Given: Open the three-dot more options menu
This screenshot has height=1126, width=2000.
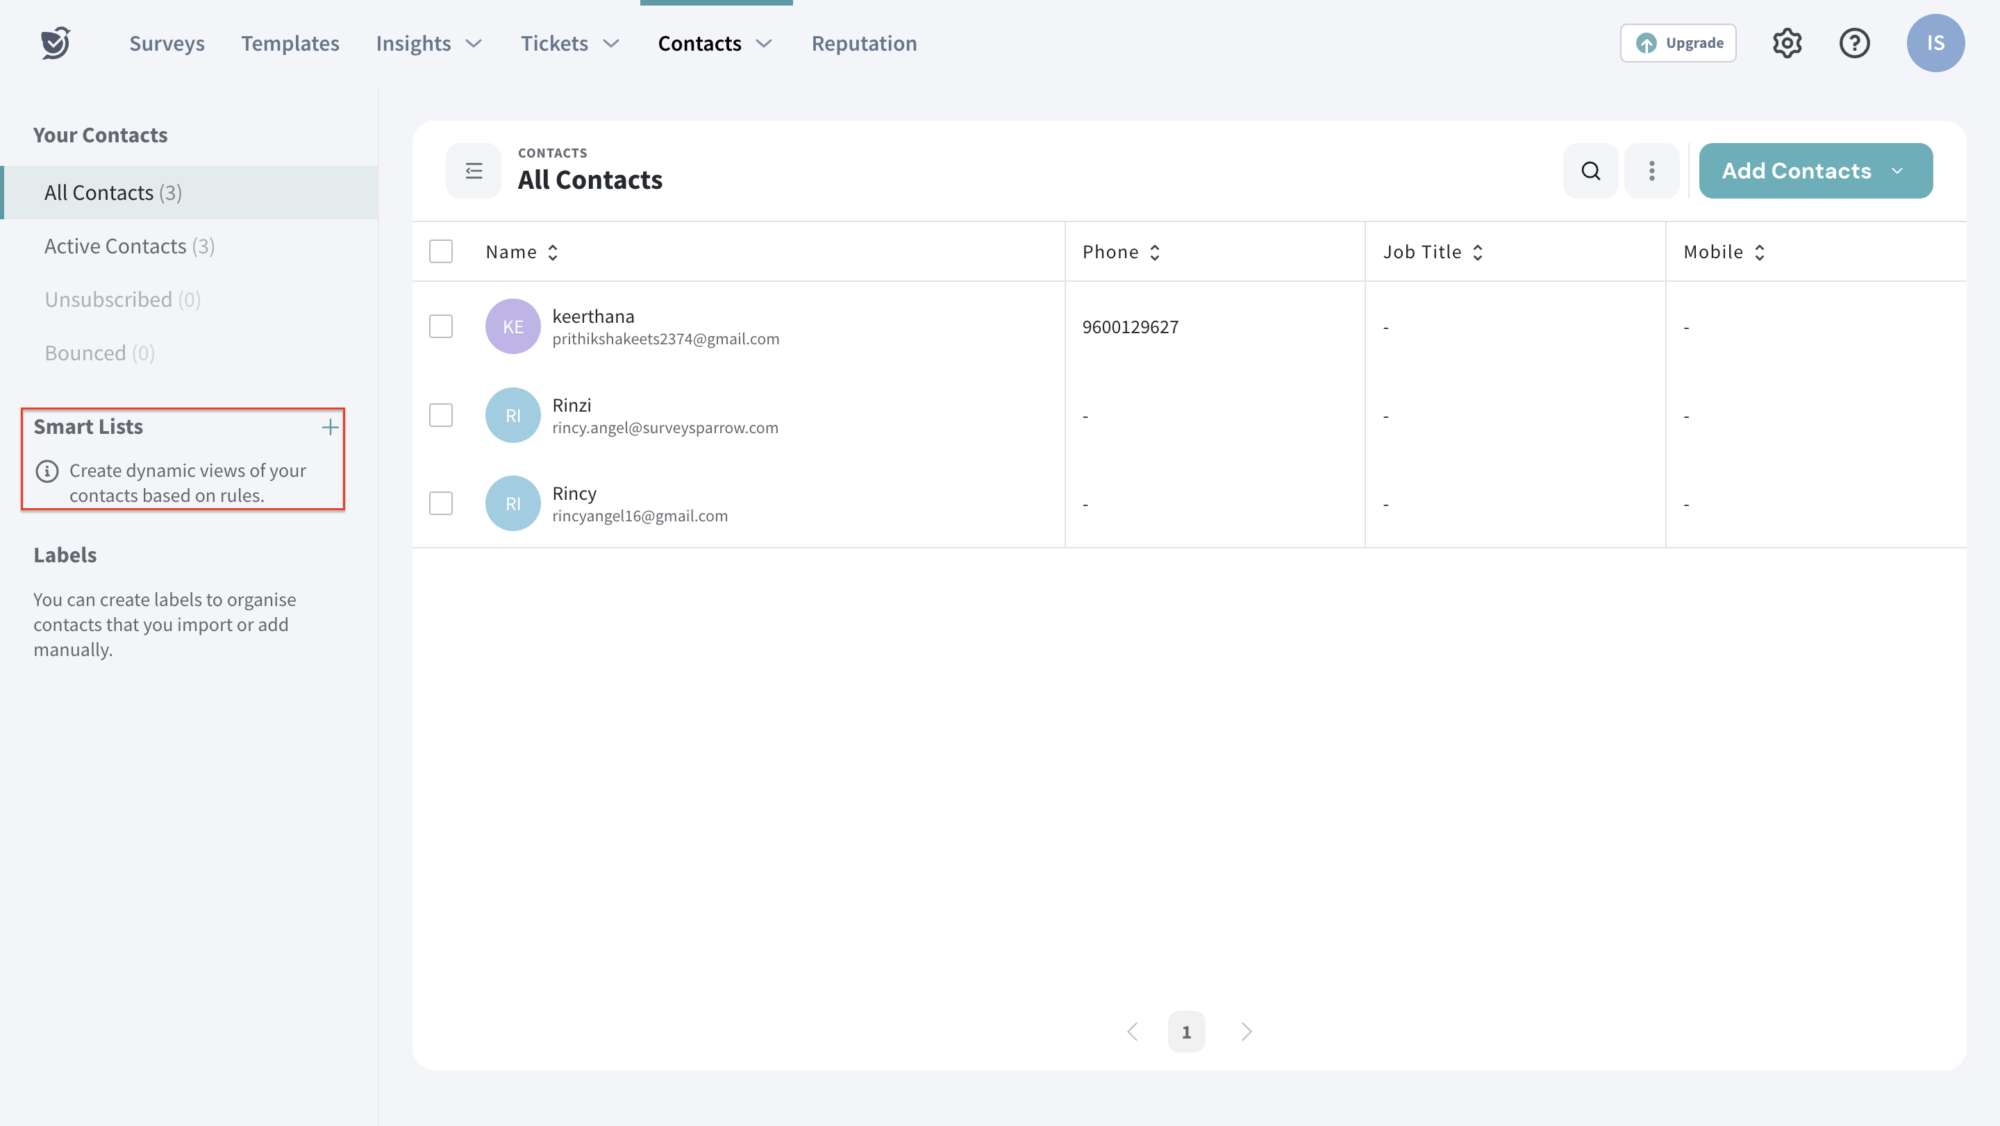Looking at the screenshot, I should (1651, 171).
